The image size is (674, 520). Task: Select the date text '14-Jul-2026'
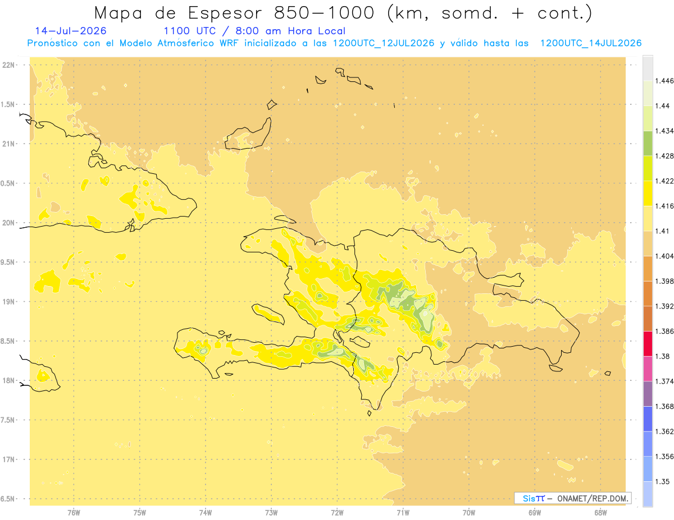coord(70,31)
